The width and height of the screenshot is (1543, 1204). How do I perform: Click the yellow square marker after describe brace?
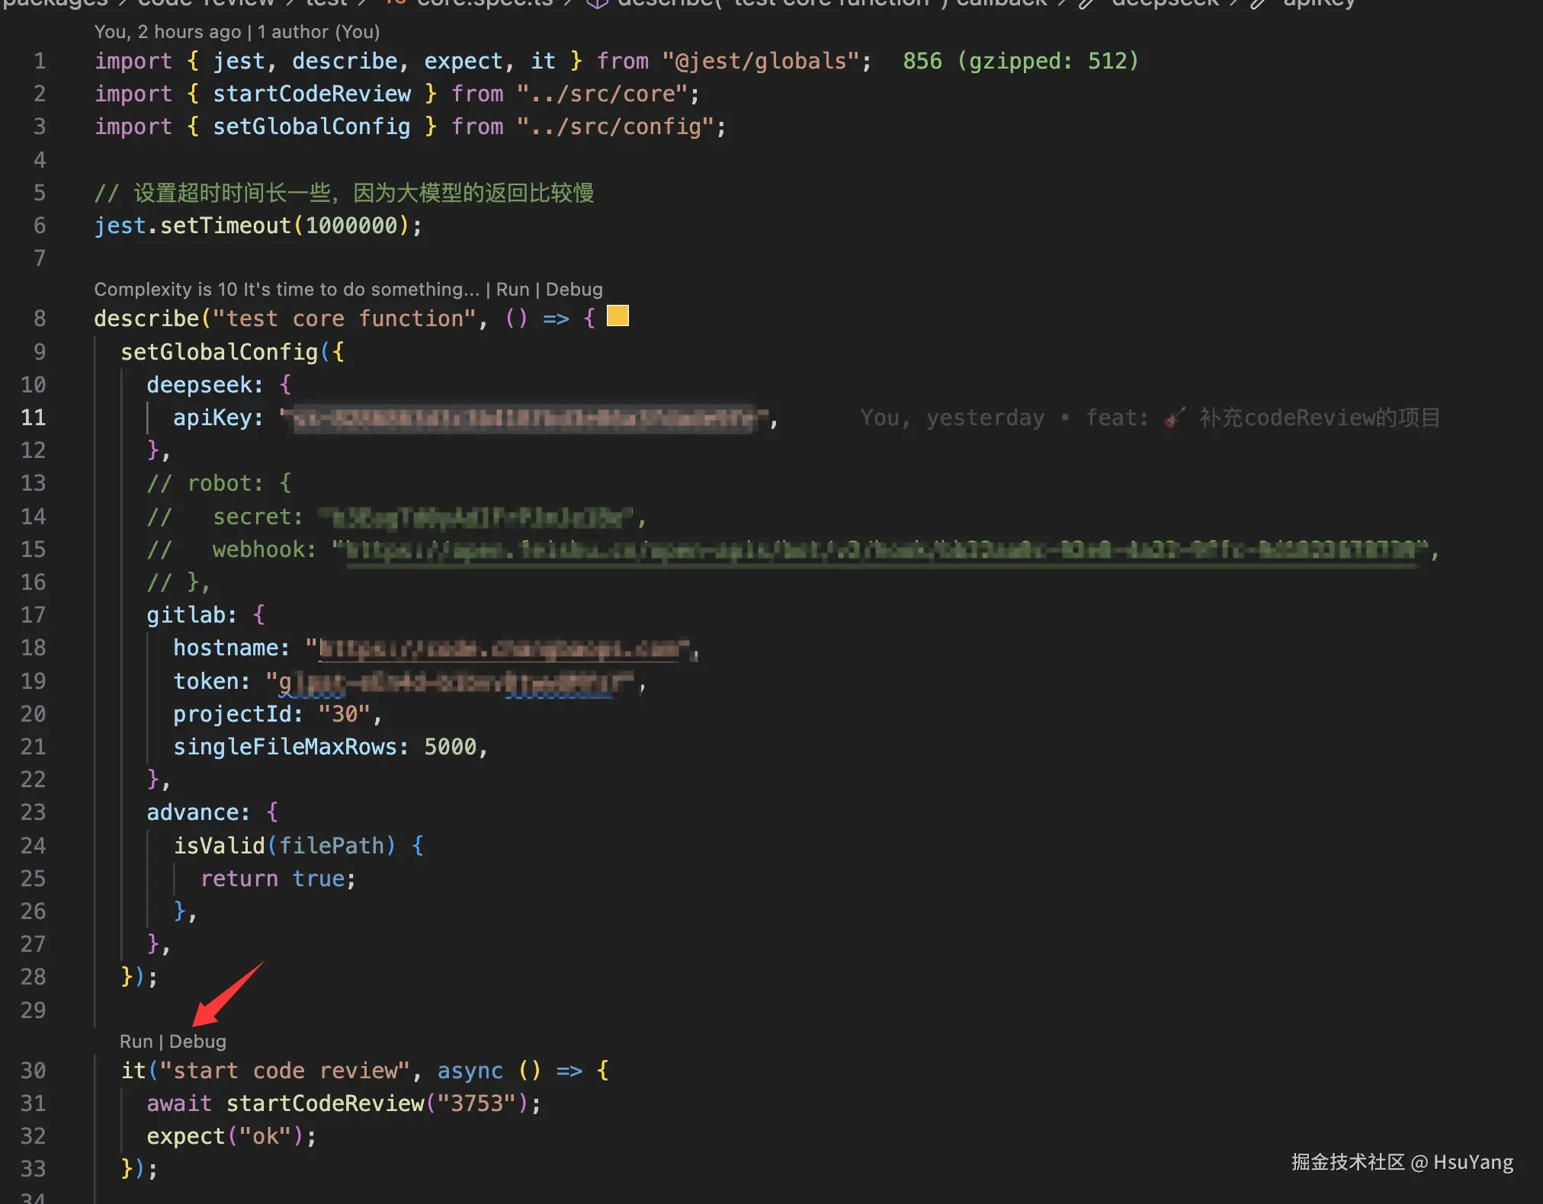tap(618, 315)
